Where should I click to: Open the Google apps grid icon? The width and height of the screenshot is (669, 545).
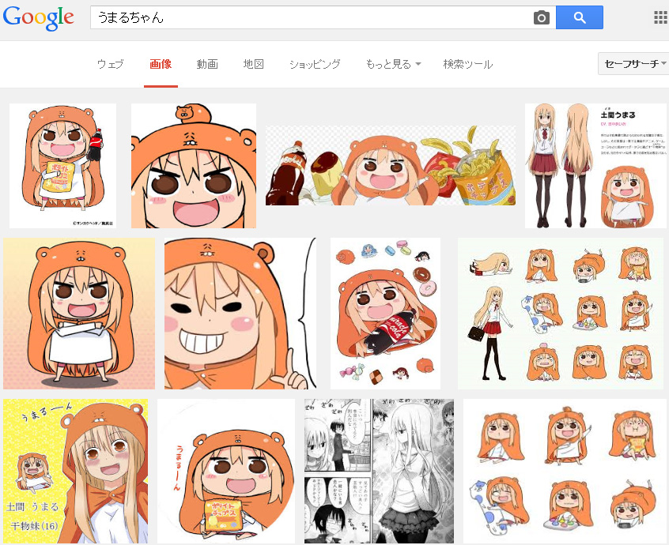[x=661, y=17]
